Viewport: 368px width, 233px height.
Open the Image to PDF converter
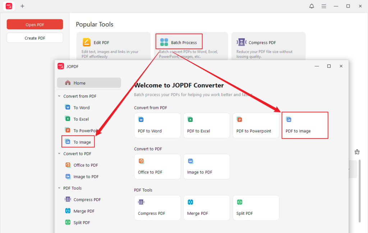206,166
